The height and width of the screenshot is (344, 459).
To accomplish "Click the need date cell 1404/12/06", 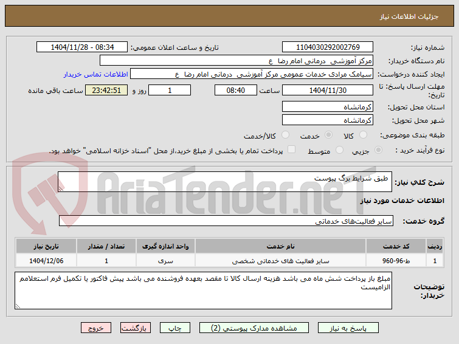I will coord(46,261).
